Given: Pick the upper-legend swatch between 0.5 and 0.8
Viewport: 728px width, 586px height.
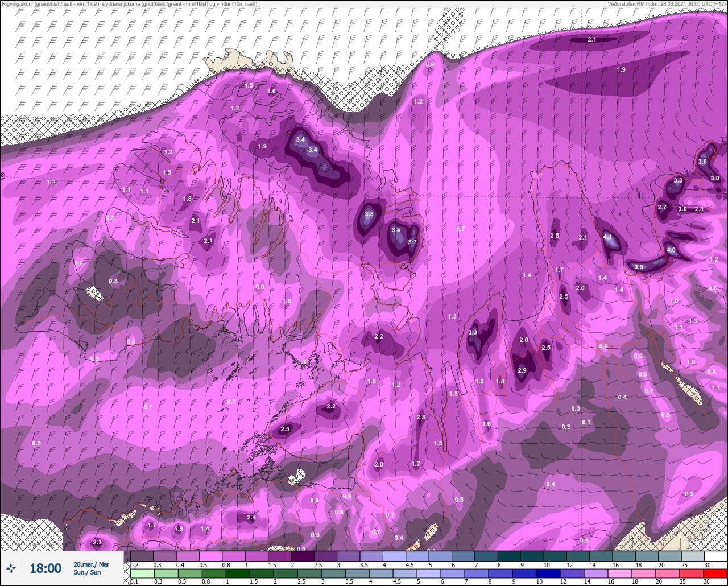Looking at the screenshot, I should pyautogui.click(x=210, y=556).
